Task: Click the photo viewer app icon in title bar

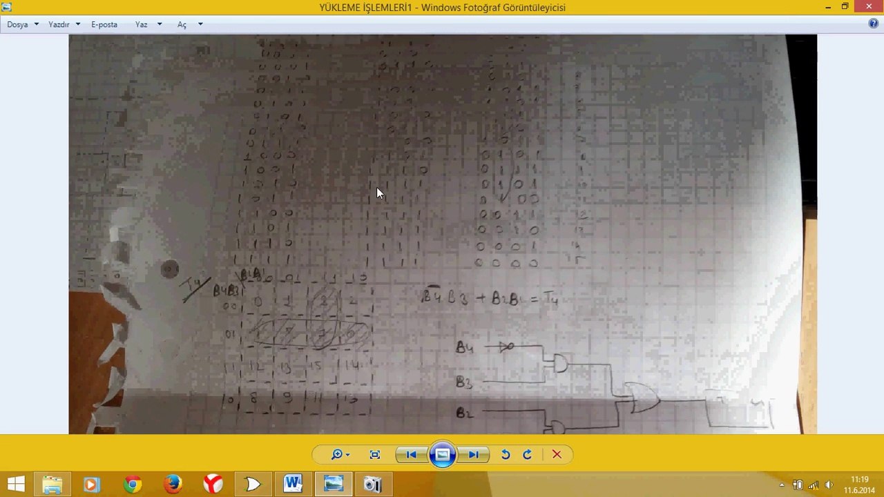Action: click(x=7, y=7)
